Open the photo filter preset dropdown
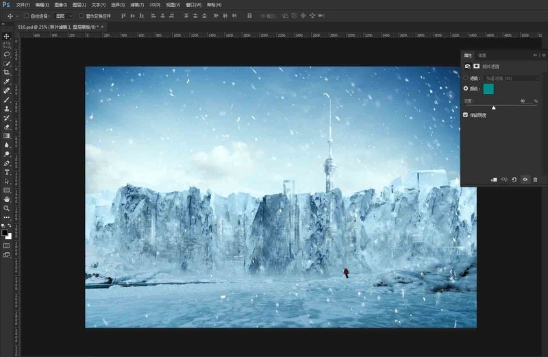 [511, 78]
